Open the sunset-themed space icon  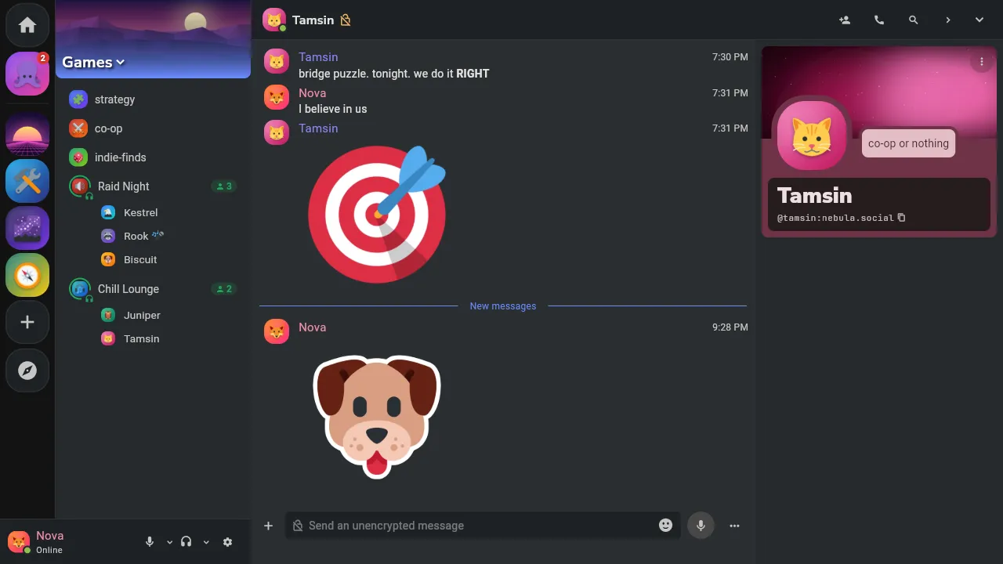(x=27, y=135)
